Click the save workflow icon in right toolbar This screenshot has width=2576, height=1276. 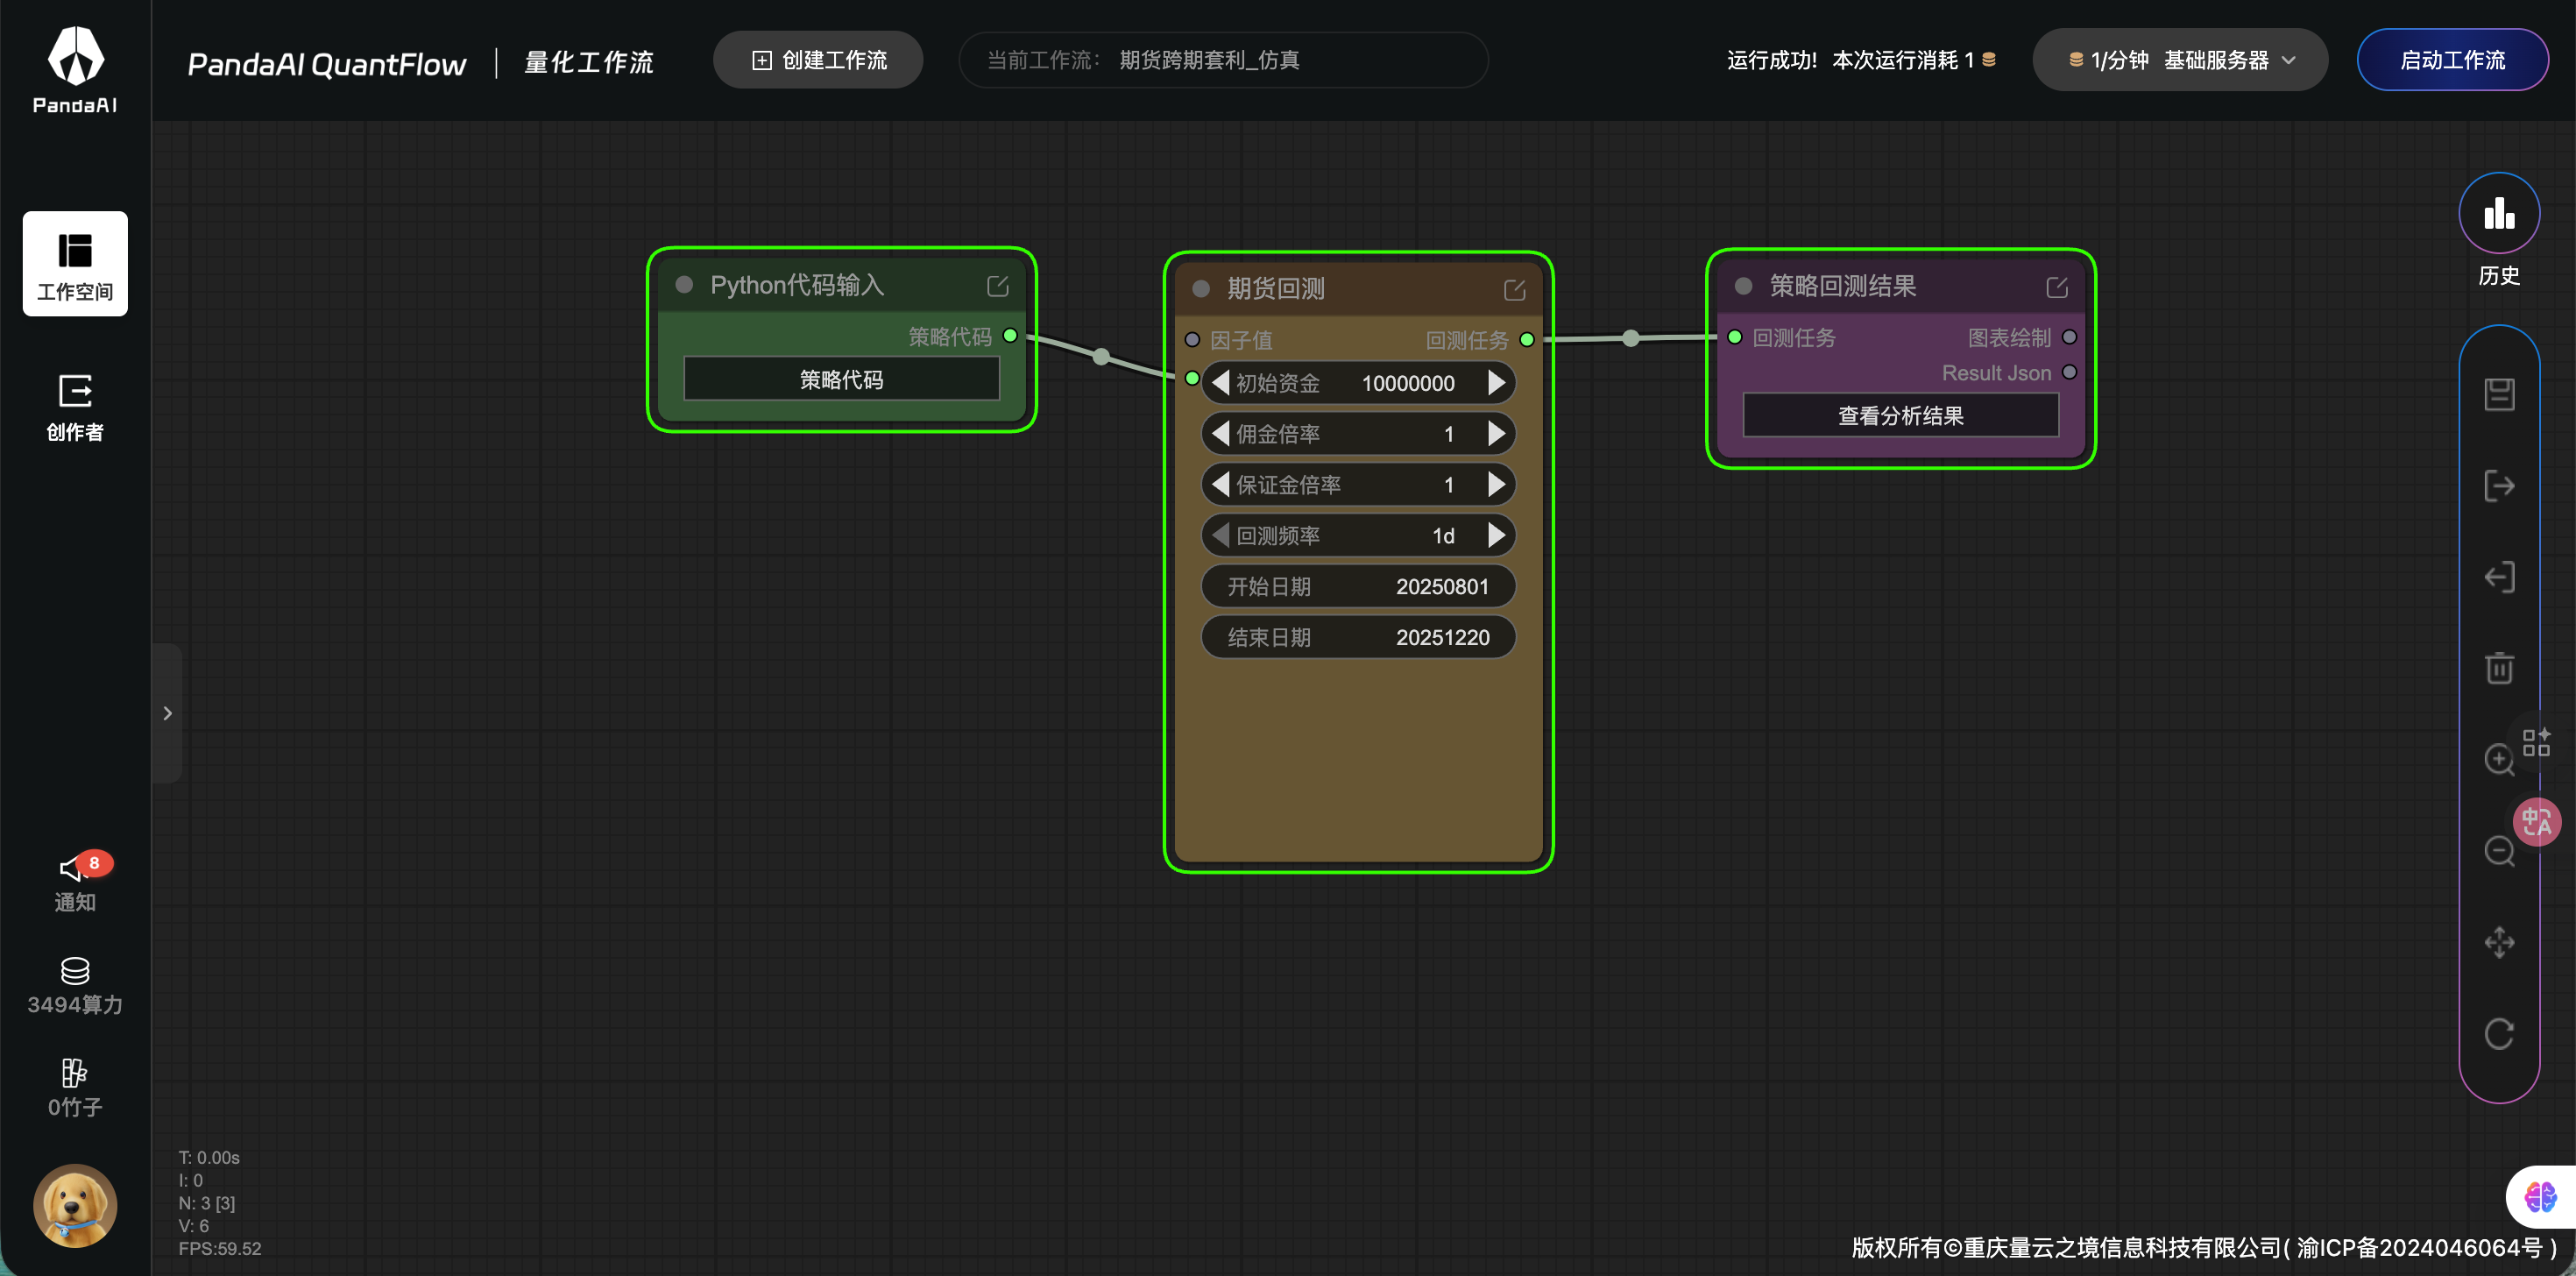2499,394
